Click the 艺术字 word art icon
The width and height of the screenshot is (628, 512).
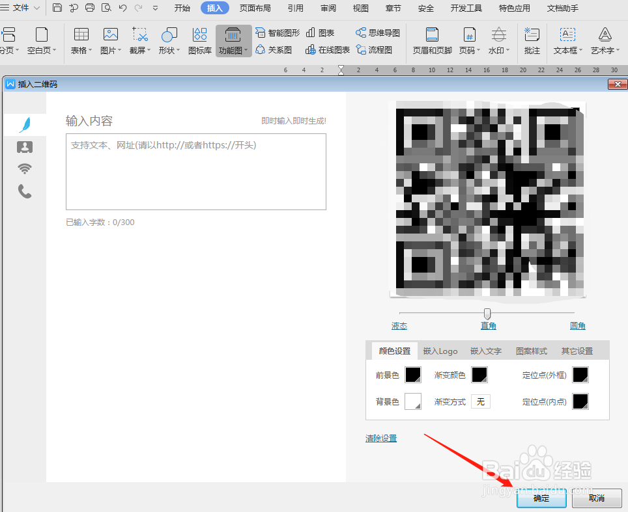point(605,34)
